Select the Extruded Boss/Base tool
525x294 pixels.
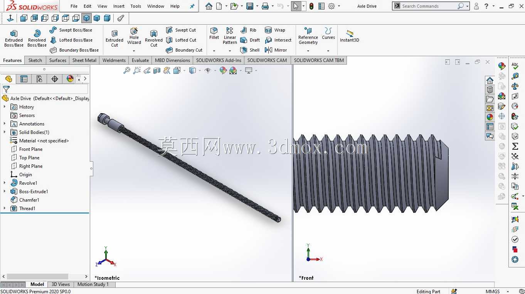[x=14, y=38]
